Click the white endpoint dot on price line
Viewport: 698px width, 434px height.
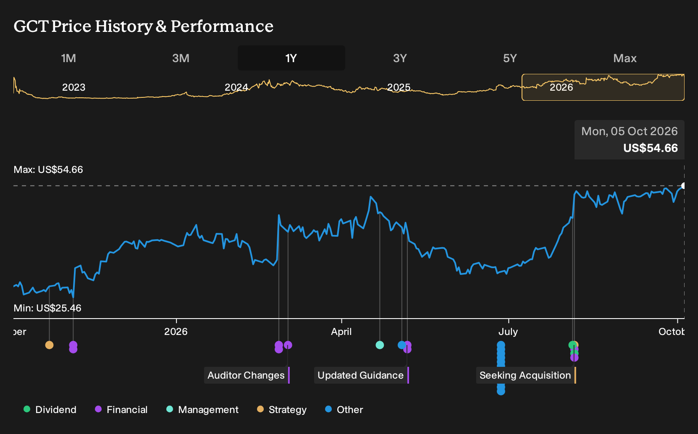683,186
